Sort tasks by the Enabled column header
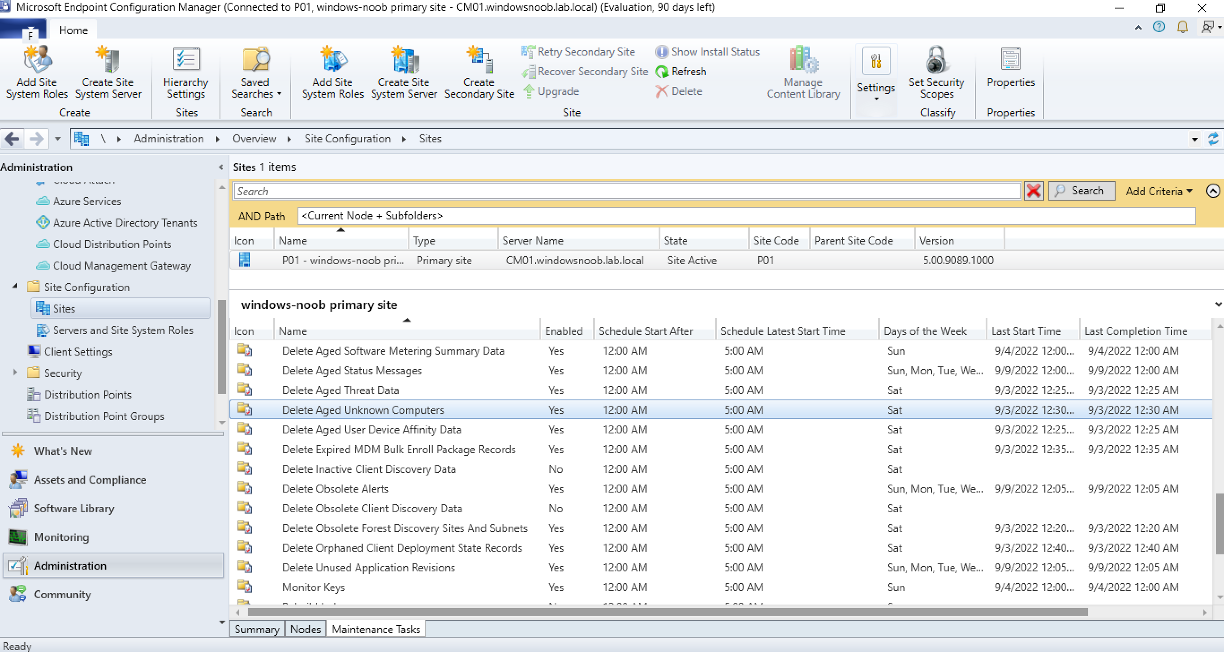This screenshot has width=1224, height=652. [567, 330]
